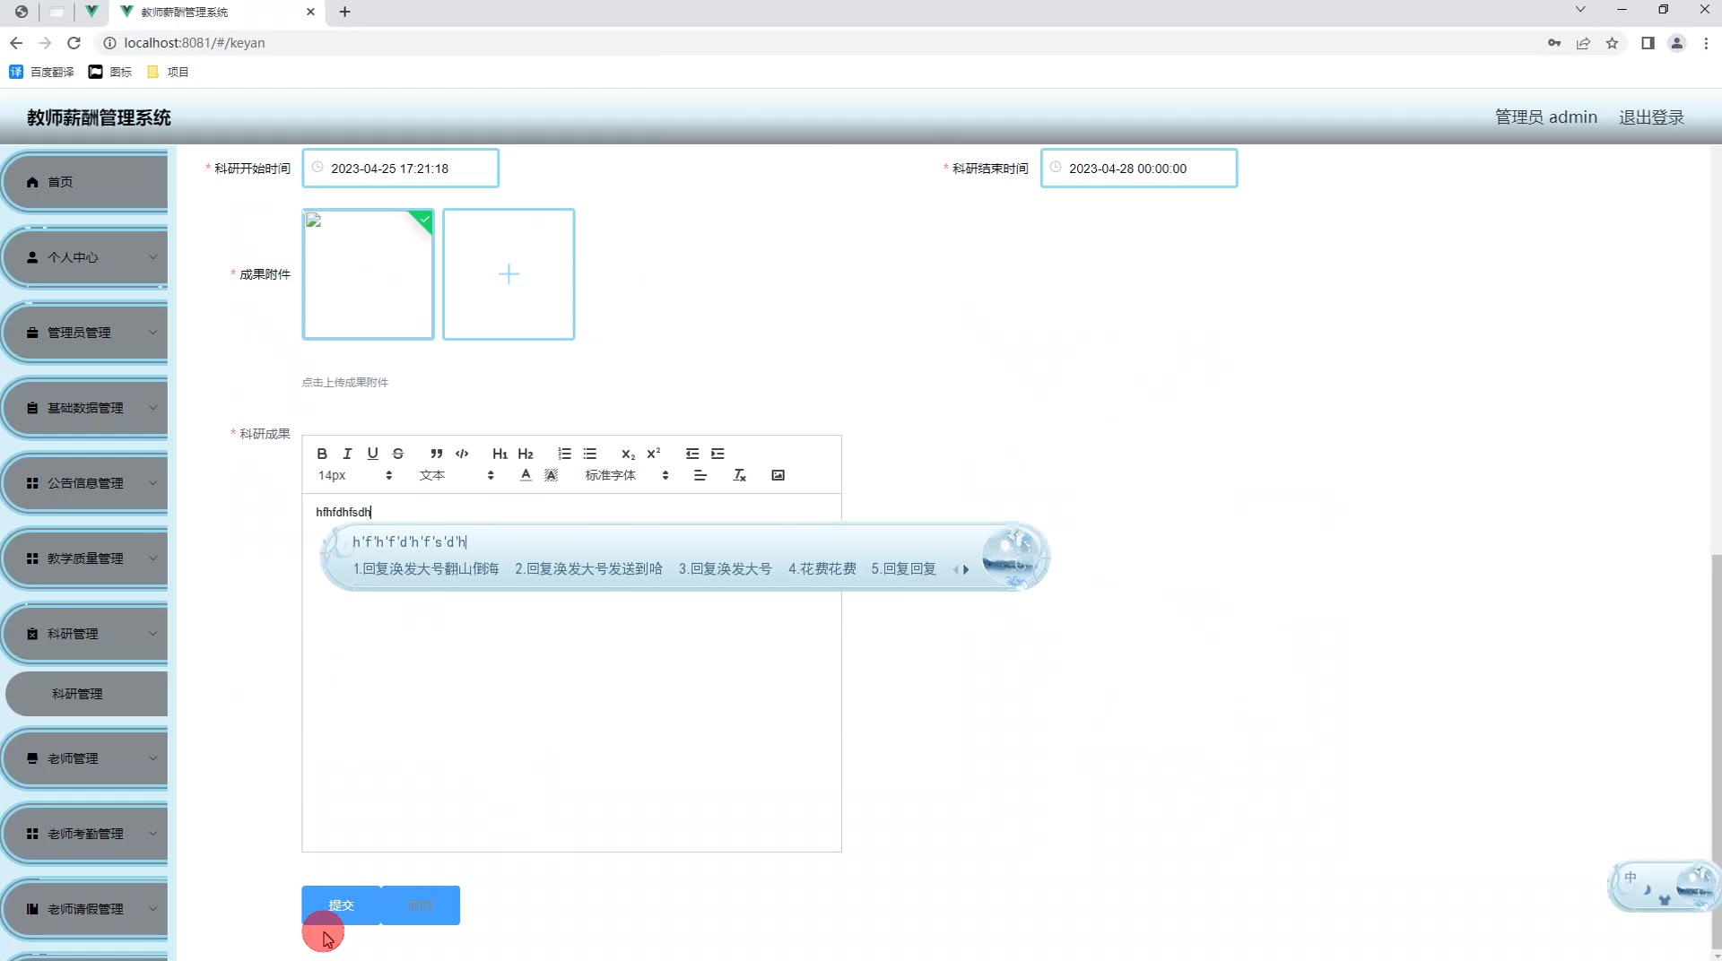
Task: Decrease the paragraph indent
Action: click(692, 454)
